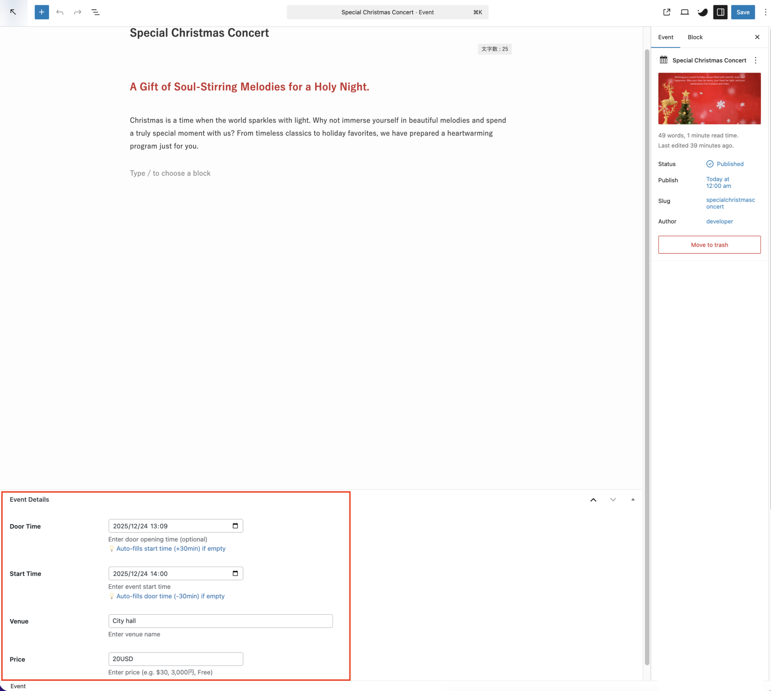Screen dimensions: 771x691
Task: Click the block inserter plus button
Action: click(42, 12)
